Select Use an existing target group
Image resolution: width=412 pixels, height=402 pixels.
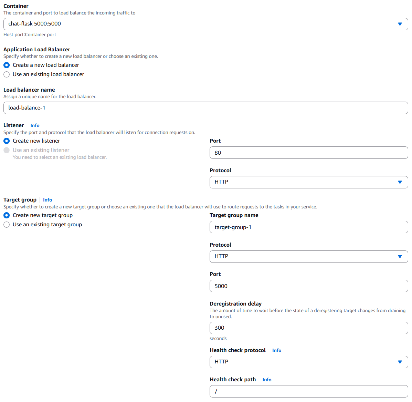[x=7, y=225]
